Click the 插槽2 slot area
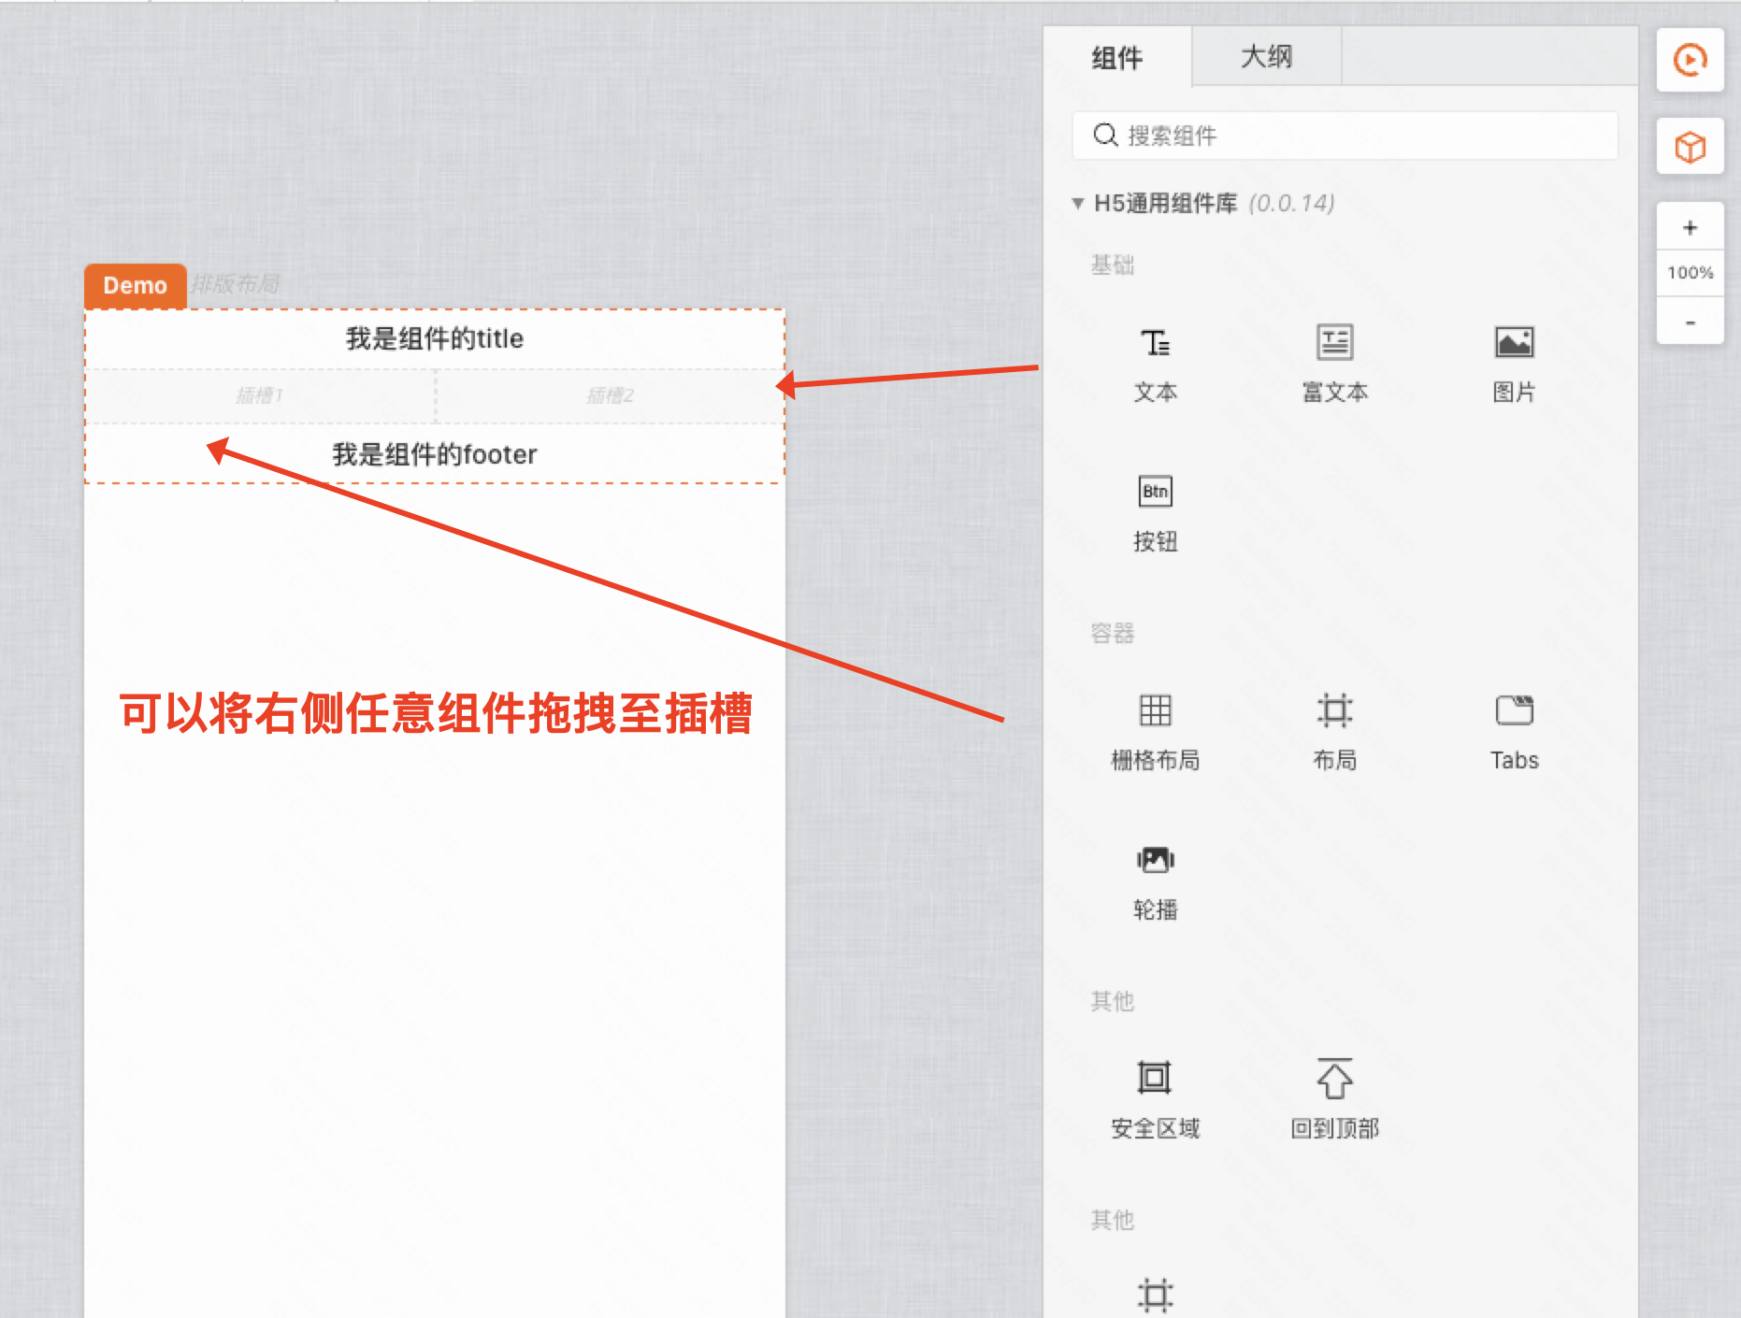Screen dimensions: 1741x1318 click(611, 395)
